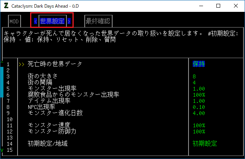Click the right arrow beside 世界設定
The height and width of the screenshot is (159, 245).
69,21
